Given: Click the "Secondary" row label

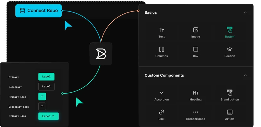Looking at the screenshot, I should click(x=15, y=87).
